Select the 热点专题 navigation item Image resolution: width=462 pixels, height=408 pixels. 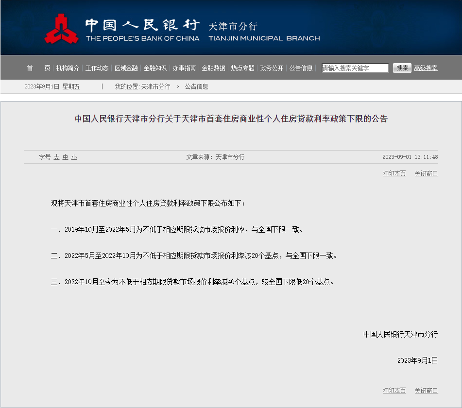click(x=243, y=68)
